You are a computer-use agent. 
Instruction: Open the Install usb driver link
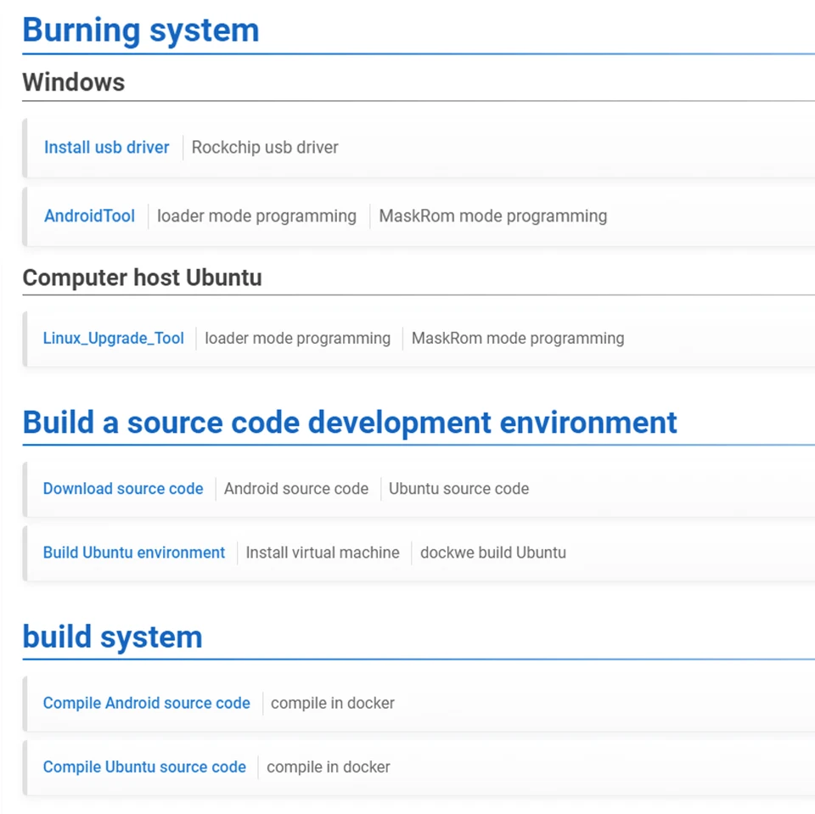(x=106, y=148)
